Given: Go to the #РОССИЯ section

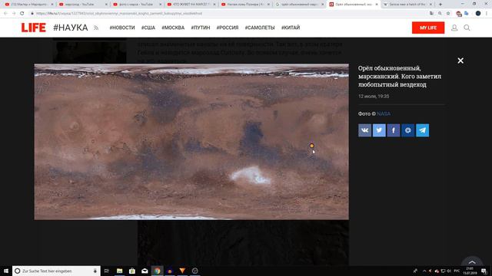Looking at the screenshot, I should tap(228, 28).
